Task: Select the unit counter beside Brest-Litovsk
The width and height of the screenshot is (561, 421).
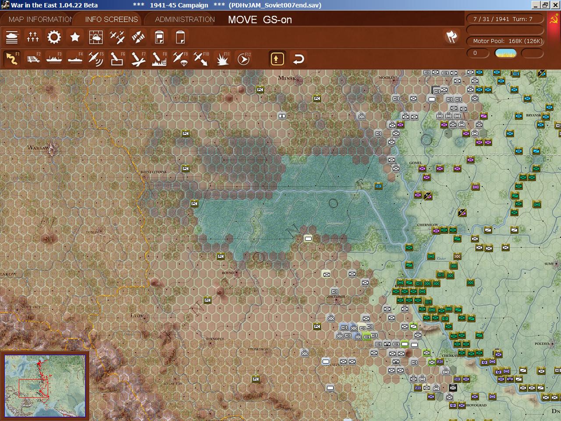Action: click(185, 168)
